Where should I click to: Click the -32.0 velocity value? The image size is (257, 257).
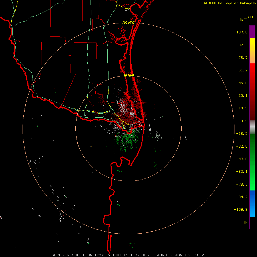click(x=242, y=146)
